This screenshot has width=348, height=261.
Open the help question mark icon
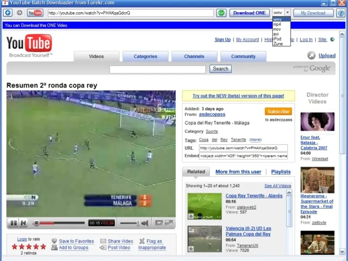tap(341, 13)
